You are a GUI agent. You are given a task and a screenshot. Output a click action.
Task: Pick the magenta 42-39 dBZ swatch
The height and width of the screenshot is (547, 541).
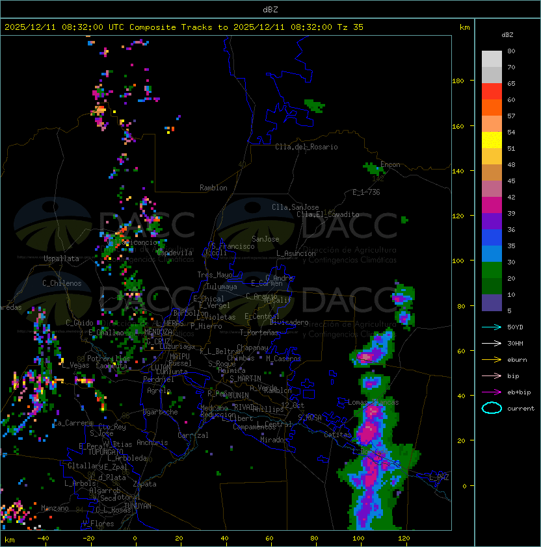492,205
